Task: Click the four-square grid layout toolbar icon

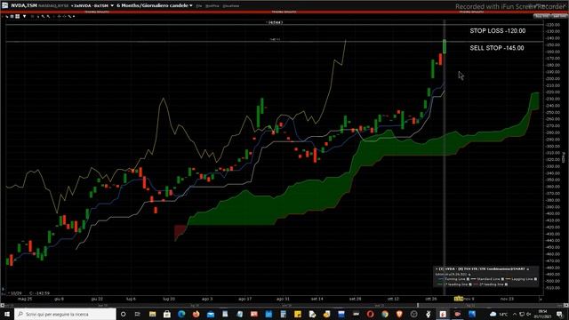Action: coord(17,16)
